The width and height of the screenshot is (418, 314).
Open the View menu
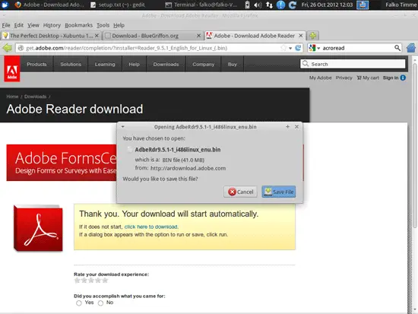tap(33, 25)
